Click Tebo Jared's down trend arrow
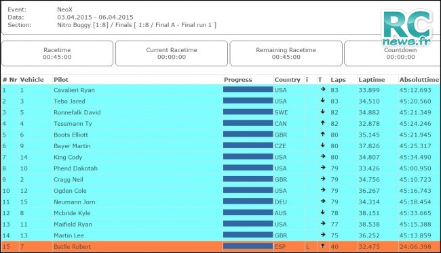This screenshot has width=441, height=253. click(322, 100)
